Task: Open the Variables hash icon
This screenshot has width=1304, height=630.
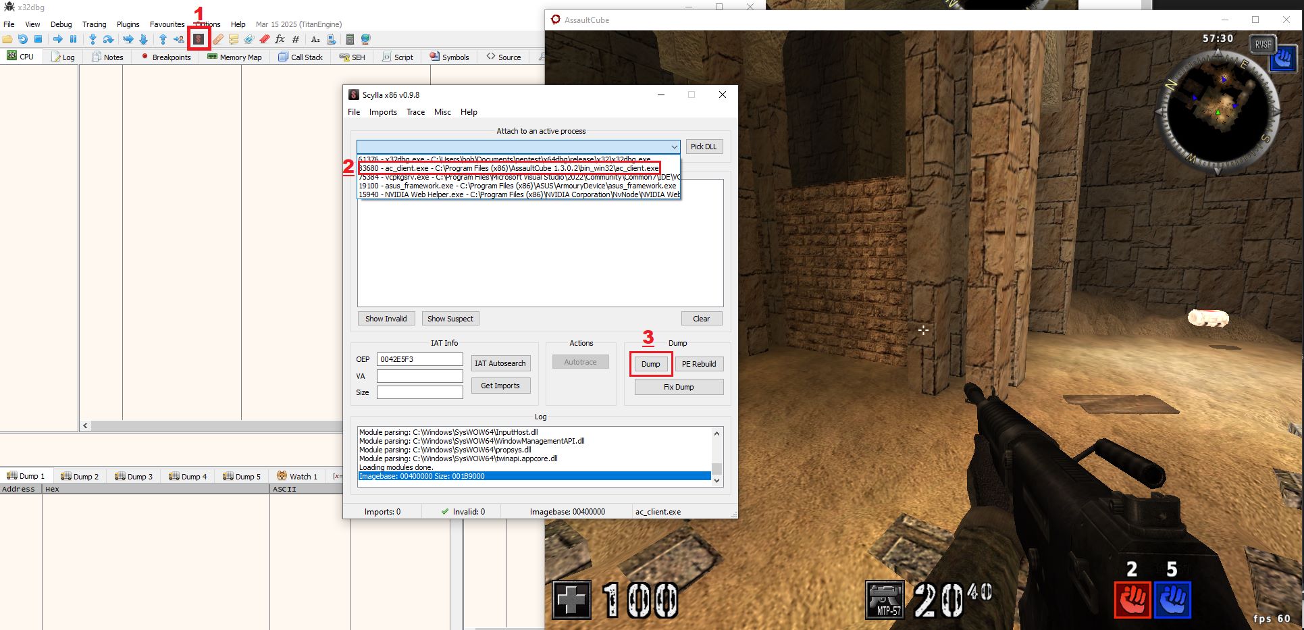Action: pyautogui.click(x=296, y=39)
